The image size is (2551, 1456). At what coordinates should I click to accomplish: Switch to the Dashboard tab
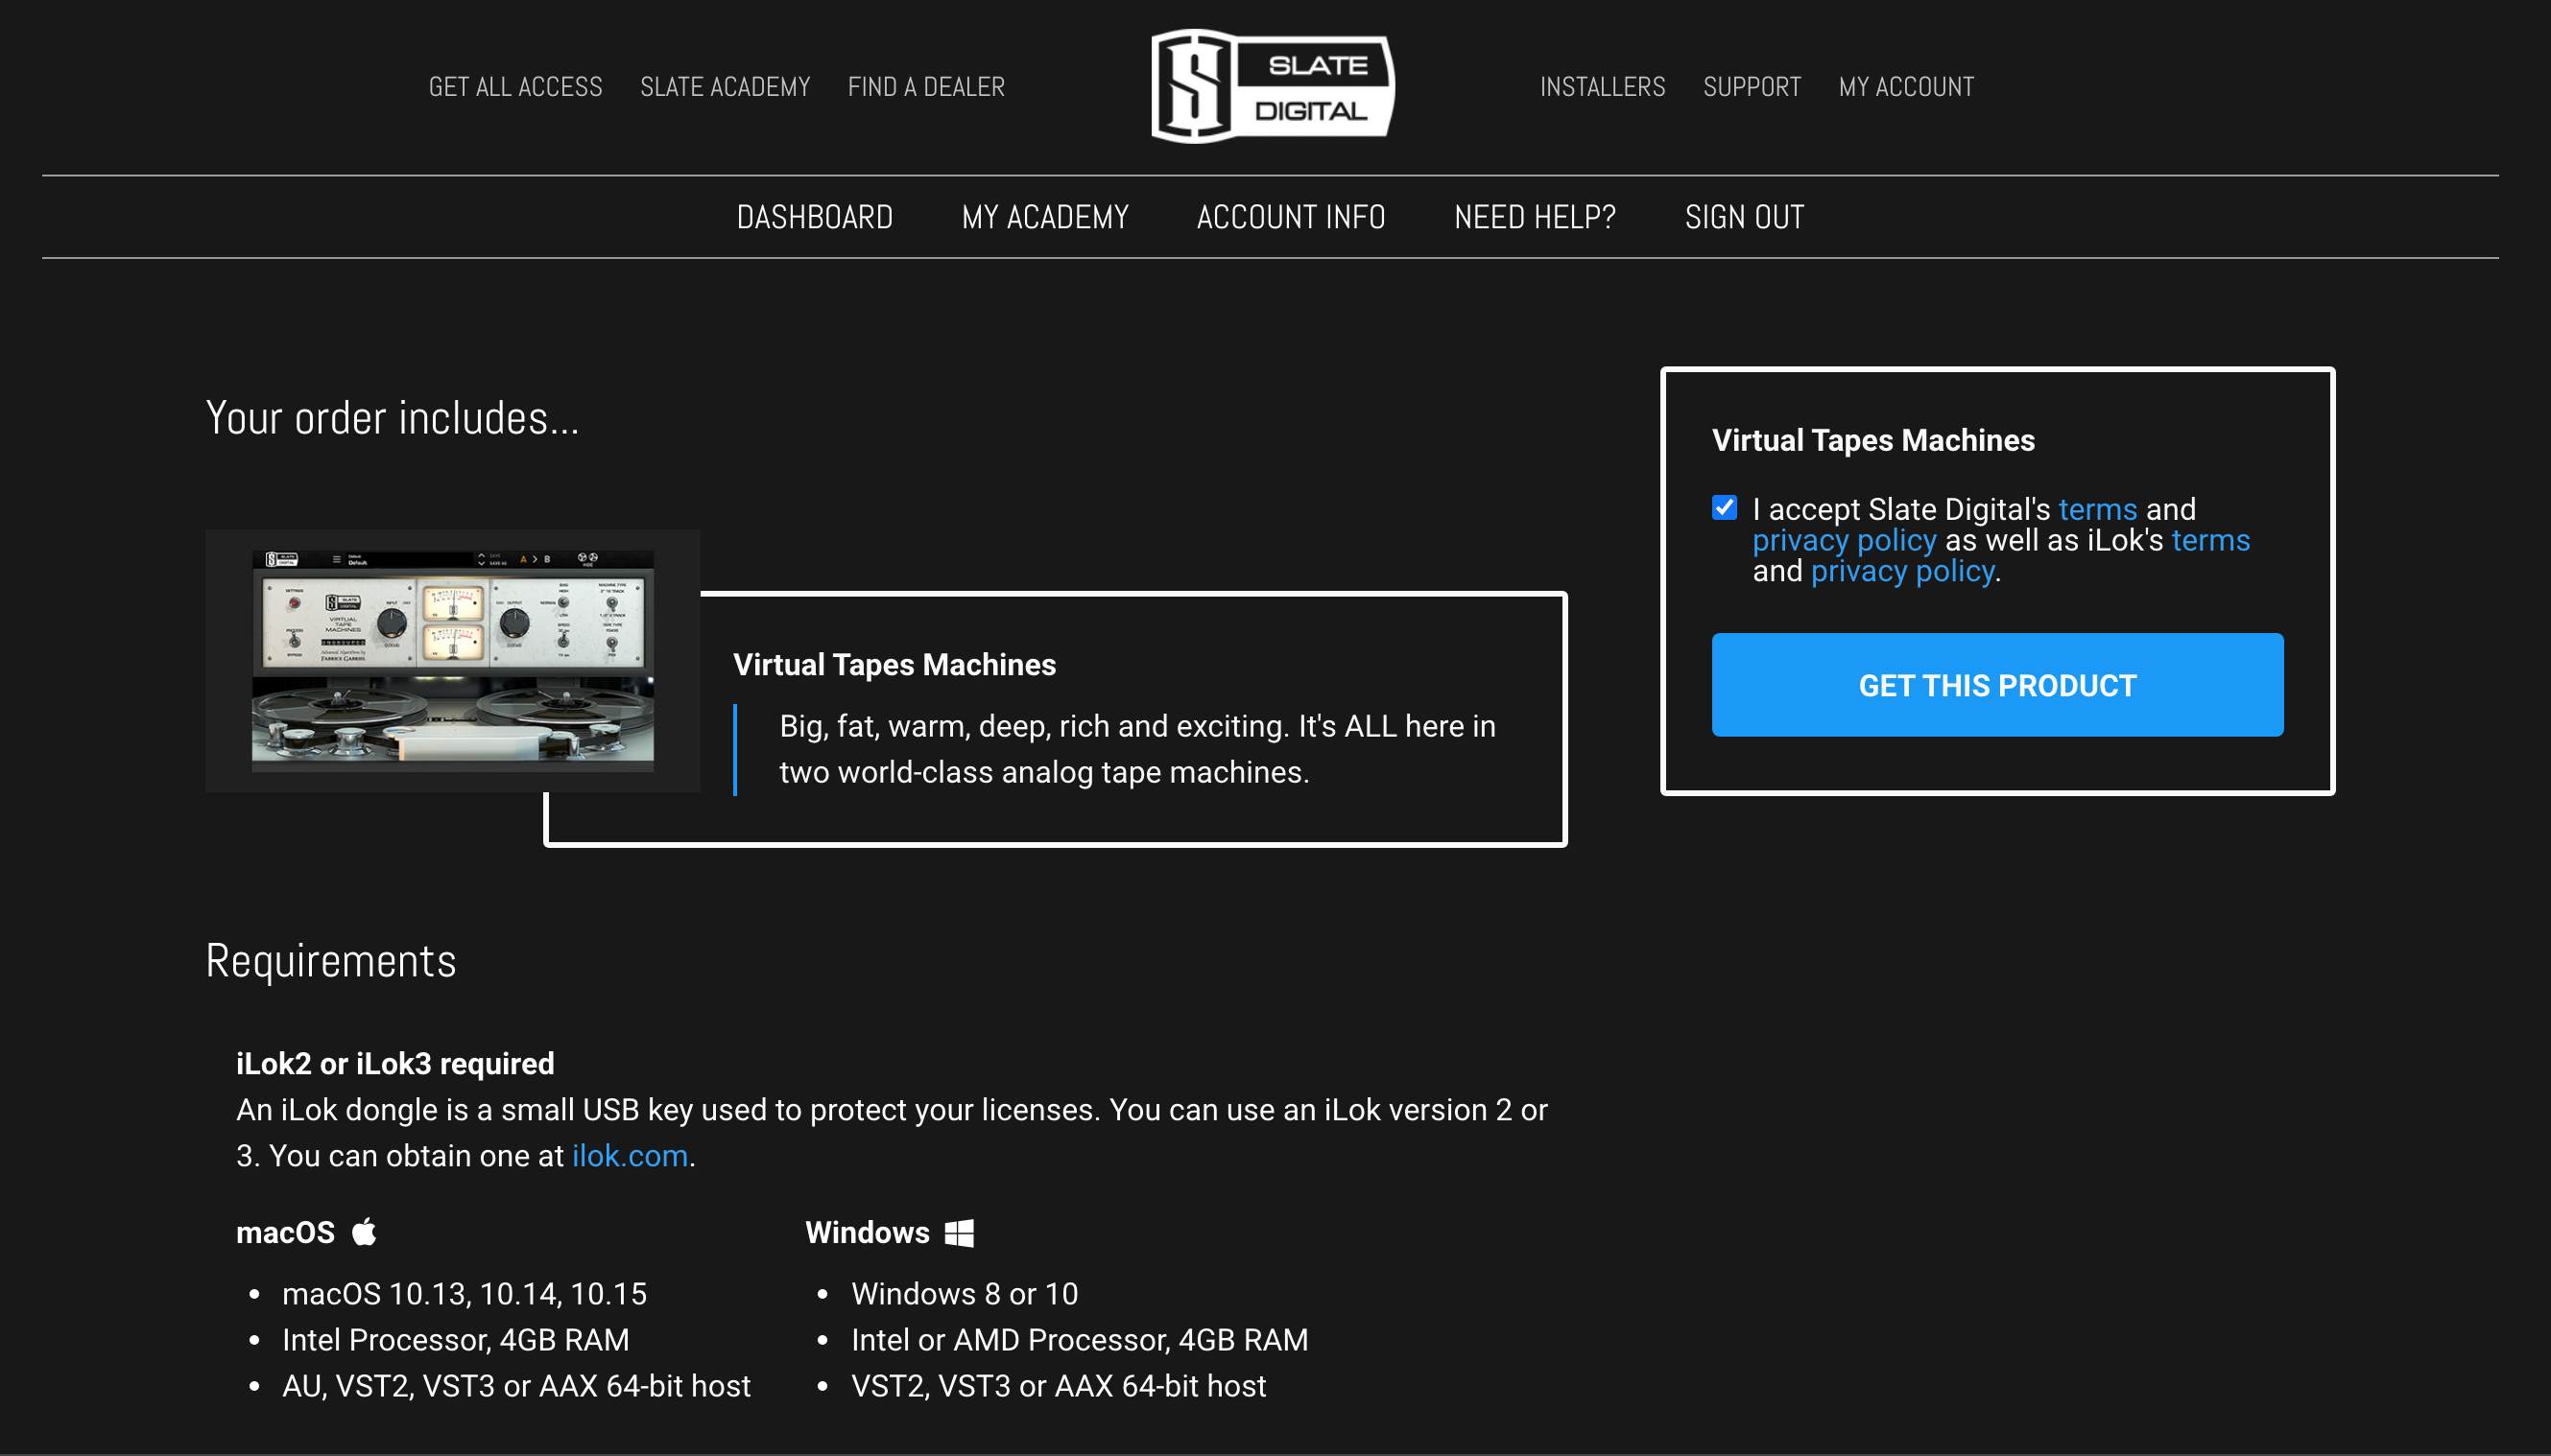tap(814, 217)
